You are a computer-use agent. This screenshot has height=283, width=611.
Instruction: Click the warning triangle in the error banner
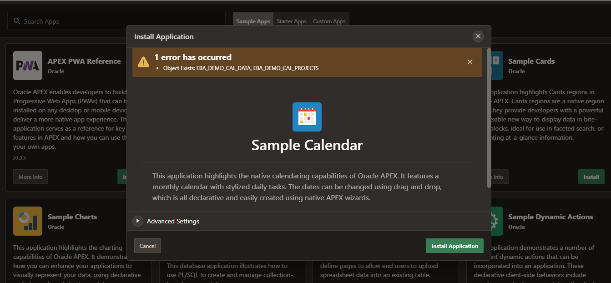point(144,62)
